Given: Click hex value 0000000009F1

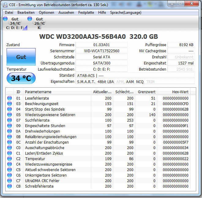Looking at the screenshot, I should coord(176,126).
